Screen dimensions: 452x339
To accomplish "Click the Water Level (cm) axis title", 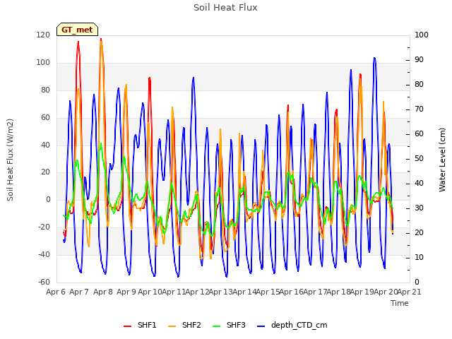I will point(442,160).
